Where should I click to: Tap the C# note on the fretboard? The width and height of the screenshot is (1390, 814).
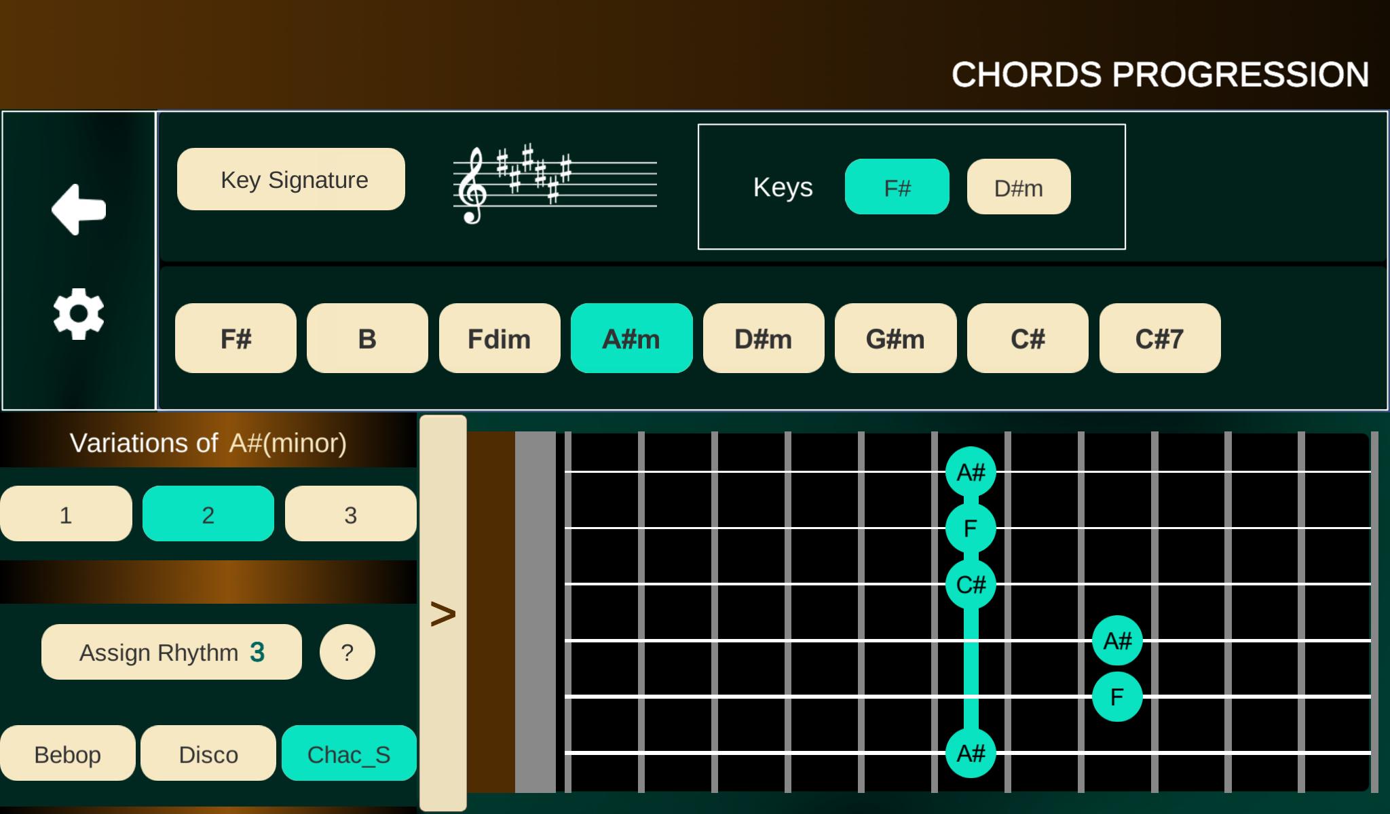971,584
